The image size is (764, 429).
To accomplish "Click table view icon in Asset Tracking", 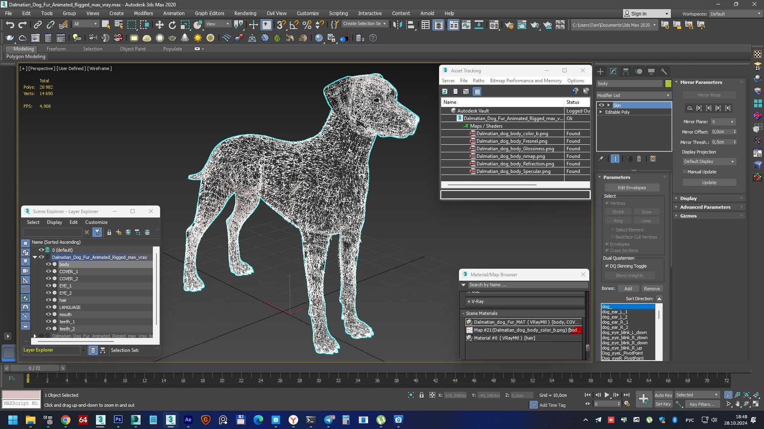I will pos(477,91).
